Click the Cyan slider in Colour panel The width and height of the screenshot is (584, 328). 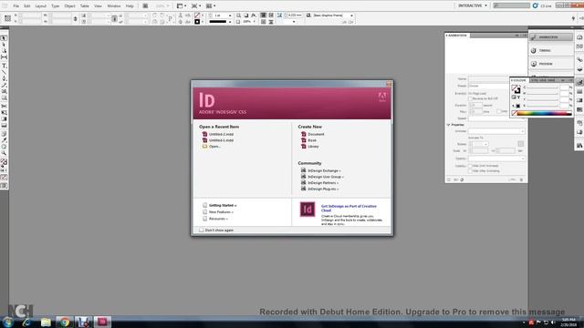(x=543, y=87)
